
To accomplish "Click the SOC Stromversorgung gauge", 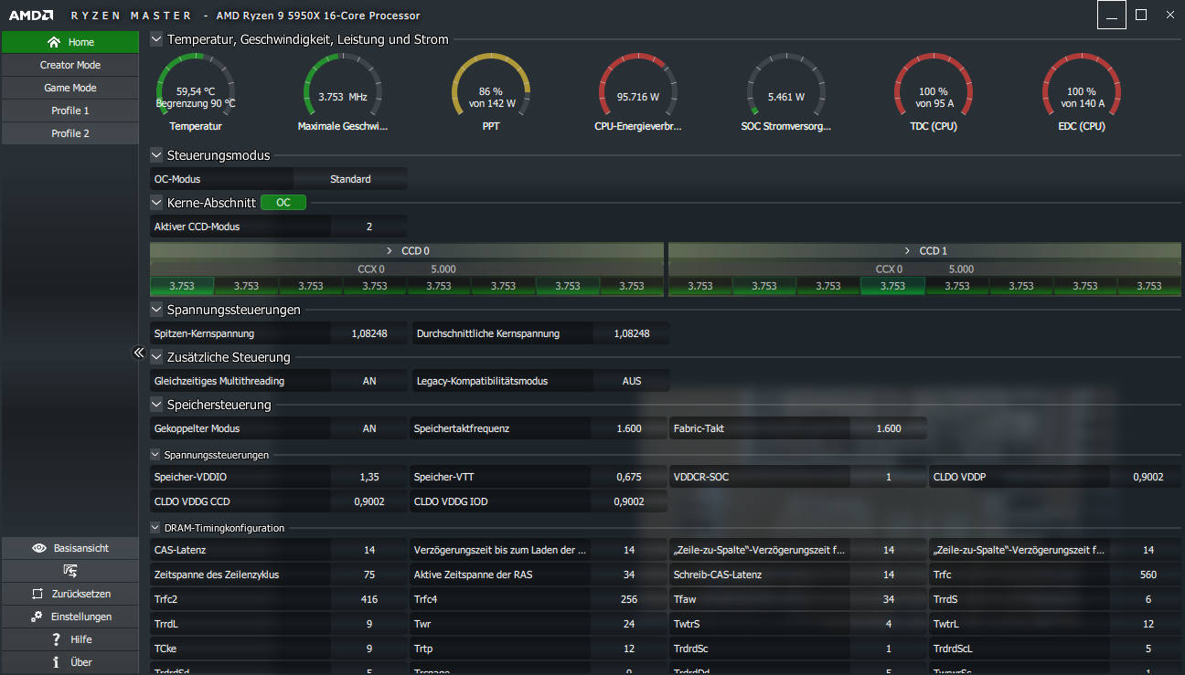I will click(x=786, y=93).
